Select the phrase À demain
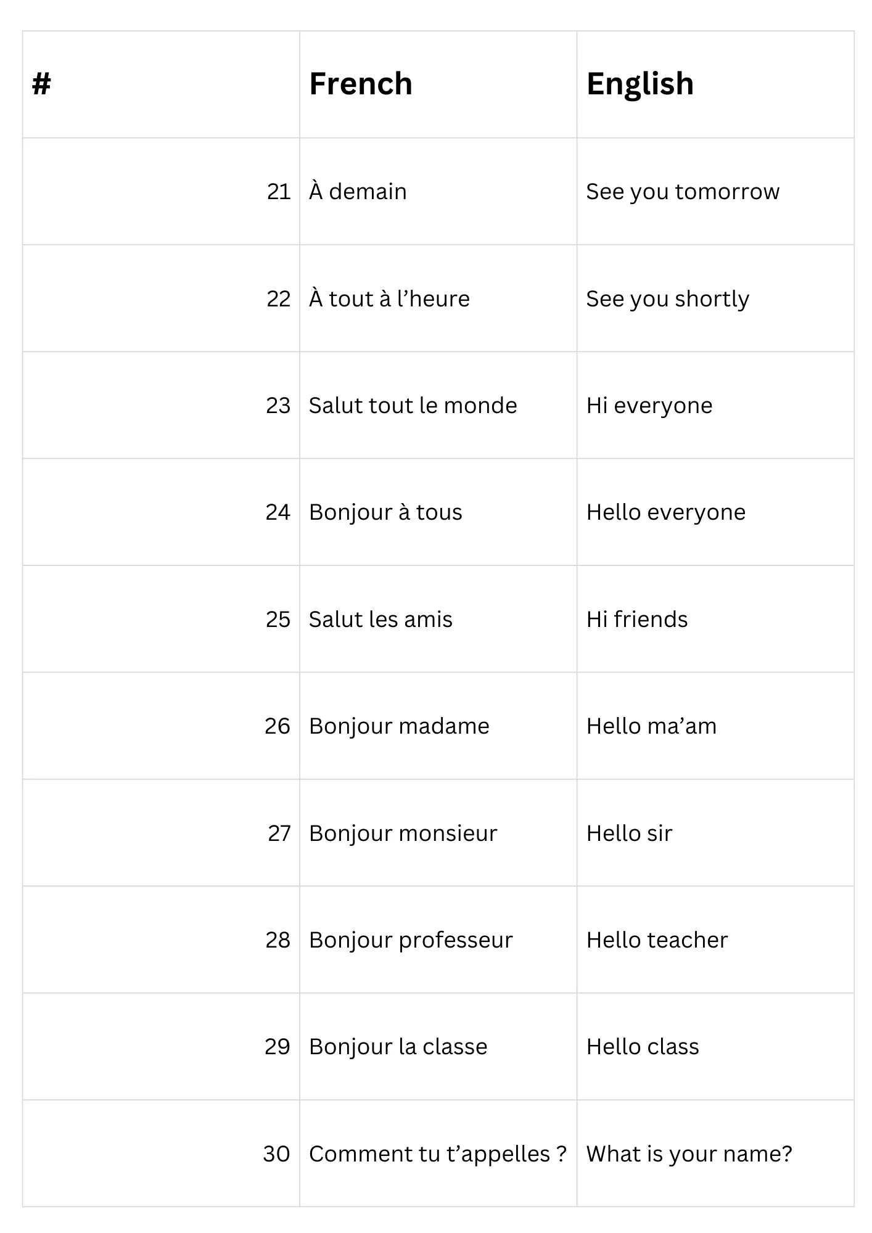Image resolution: width=872 pixels, height=1233 pixels. [358, 191]
